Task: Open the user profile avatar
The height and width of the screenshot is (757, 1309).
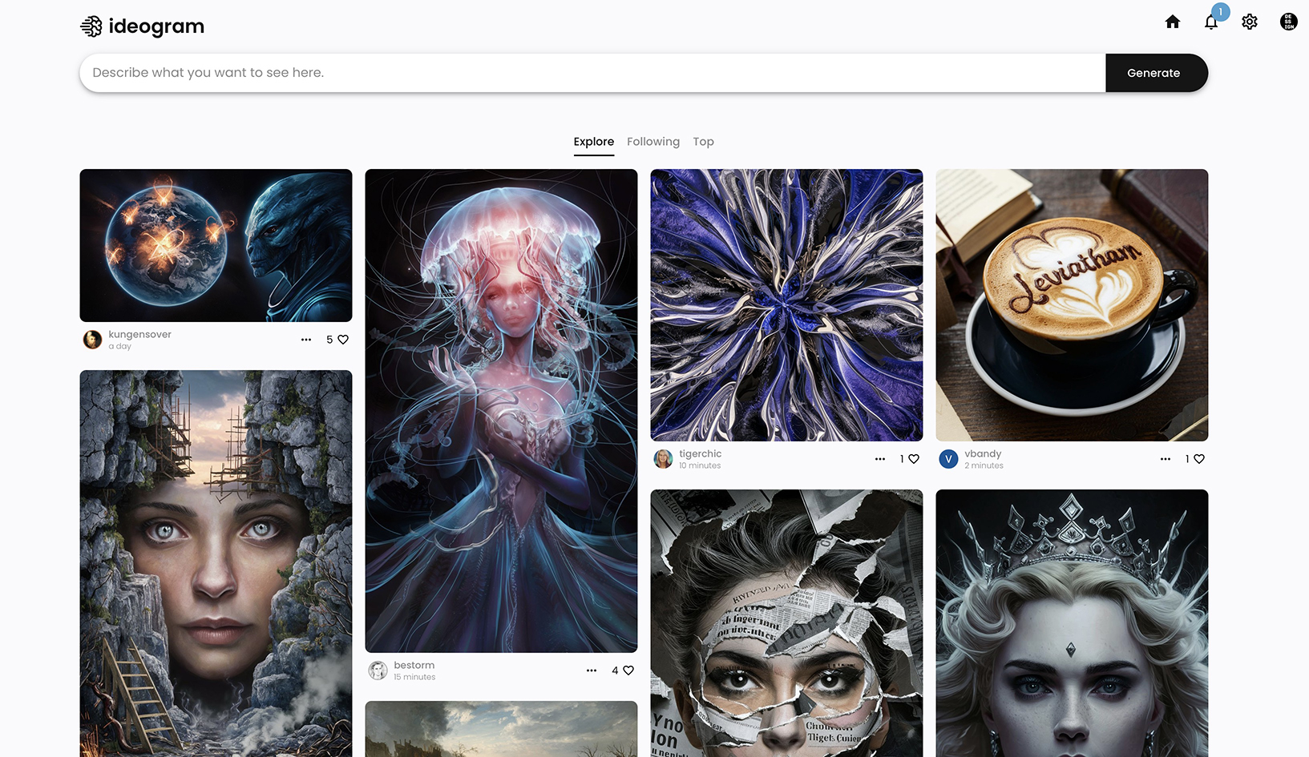Action: [1287, 22]
